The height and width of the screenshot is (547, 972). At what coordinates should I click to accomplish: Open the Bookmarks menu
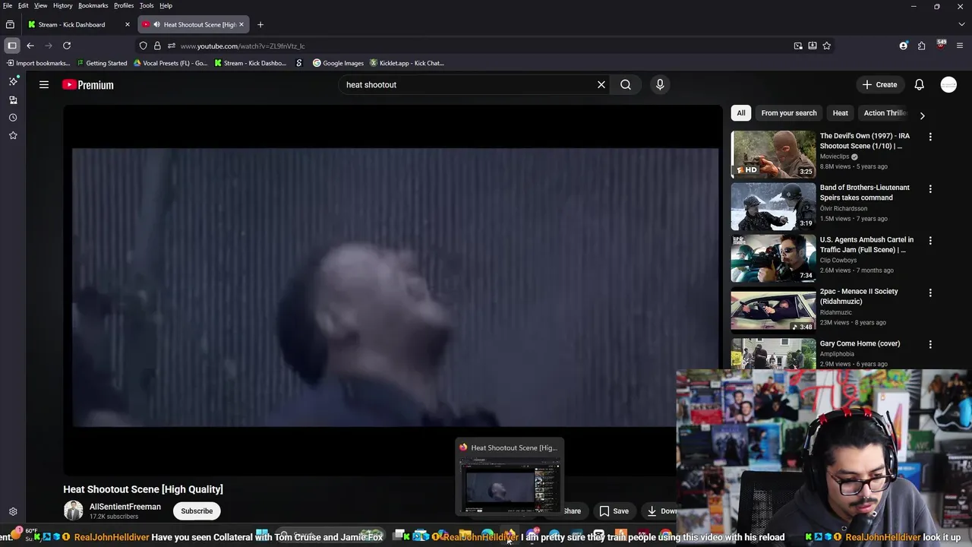click(x=93, y=5)
